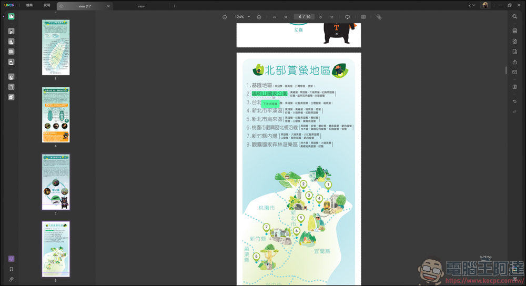Open the Page Tools watermark icon in sidebar
Viewport: 526px width, 286px height.
tap(11, 97)
